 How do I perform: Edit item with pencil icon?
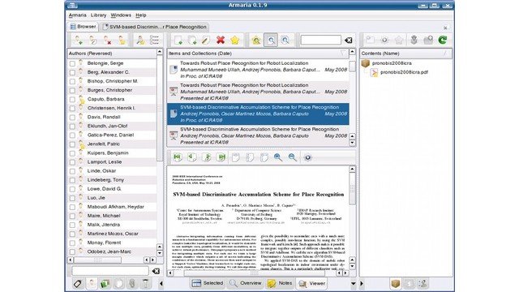pyautogui.click(x=206, y=41)
